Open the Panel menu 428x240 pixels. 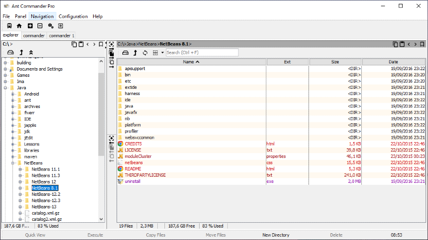(x=21, y=16)
